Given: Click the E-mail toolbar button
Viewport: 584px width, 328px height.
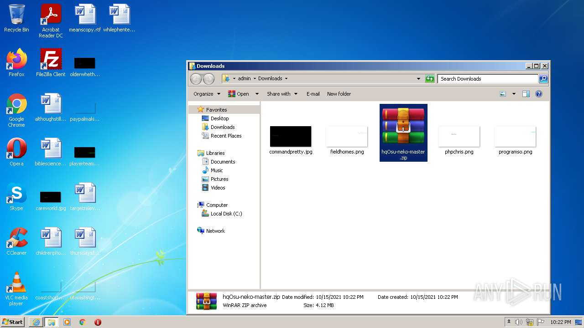Looking at the screenshot, I should coord(313,94).
